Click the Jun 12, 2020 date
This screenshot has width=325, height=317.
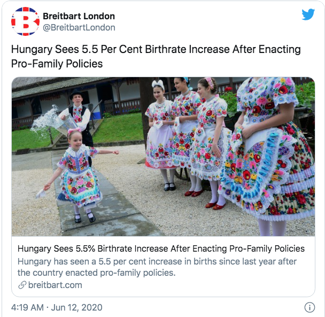tap(76, 307)
